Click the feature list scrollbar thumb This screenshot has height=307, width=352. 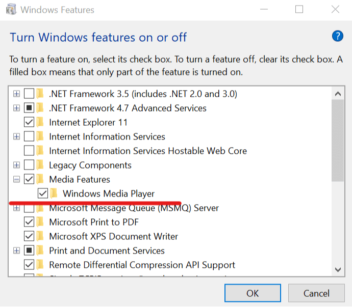click(338, 141)
